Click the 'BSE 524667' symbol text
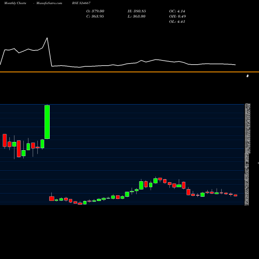Viewport: 259px width, 259px height. coord(81,3)
